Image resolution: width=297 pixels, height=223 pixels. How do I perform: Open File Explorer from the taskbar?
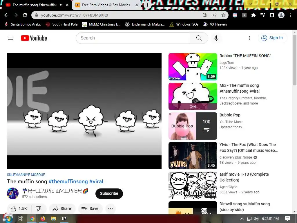[54, 219]
